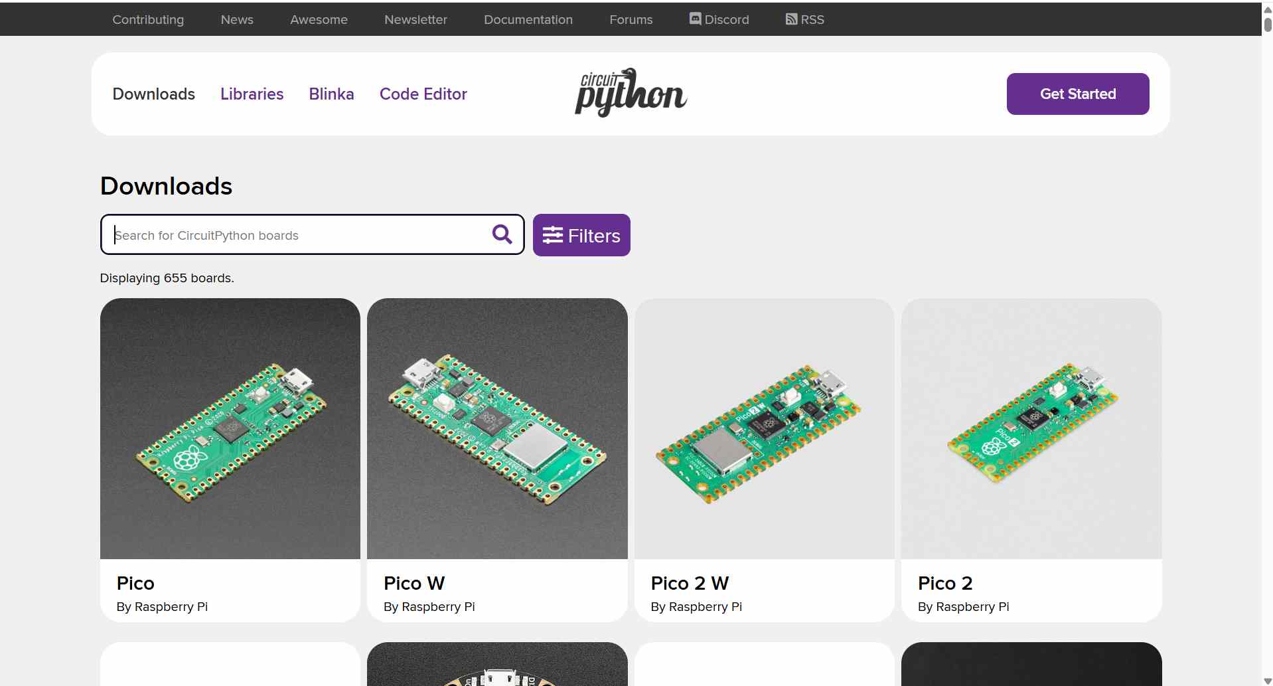
Task: Open the Pico W board image
Action: point(497,428)
